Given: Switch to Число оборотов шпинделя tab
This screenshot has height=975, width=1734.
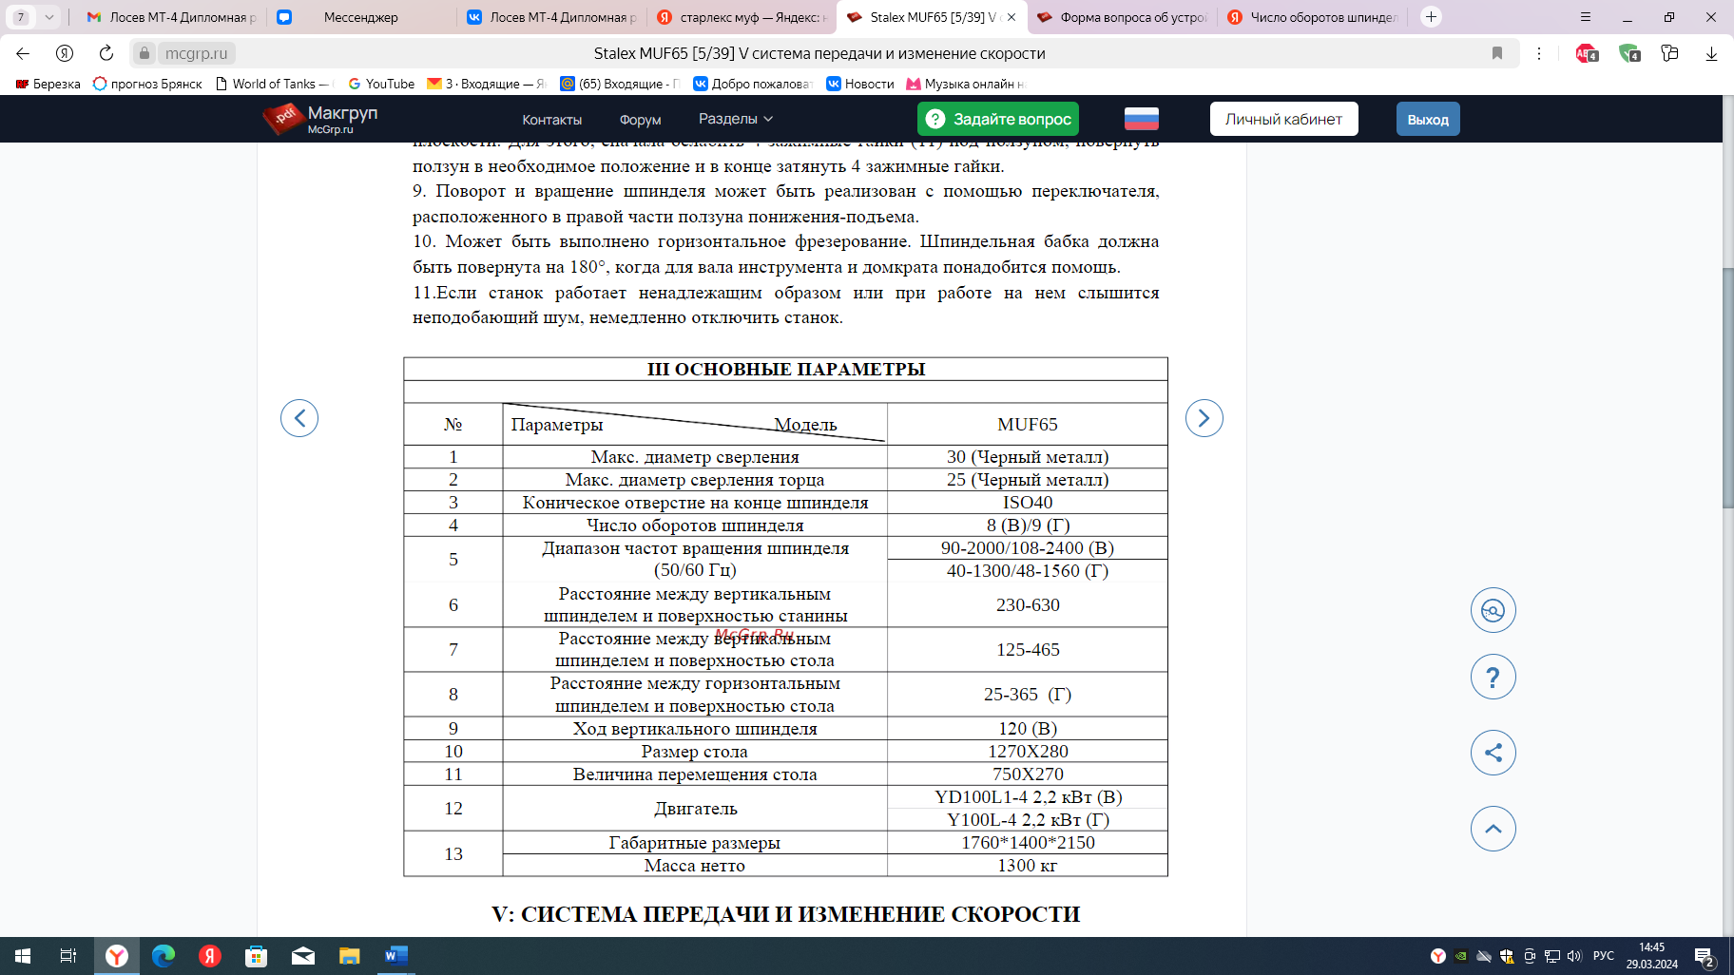Looking at the screenshot, I should [x=1312, y=17].
